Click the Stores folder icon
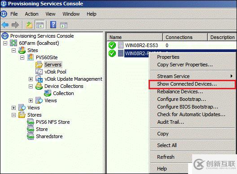 [22, 115]
